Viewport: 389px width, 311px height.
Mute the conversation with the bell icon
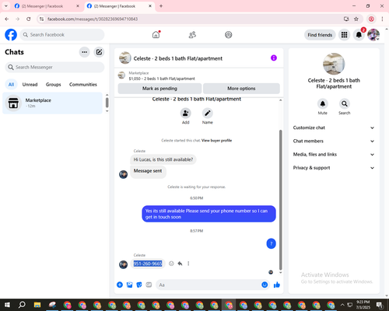click(x=323, y=103)
